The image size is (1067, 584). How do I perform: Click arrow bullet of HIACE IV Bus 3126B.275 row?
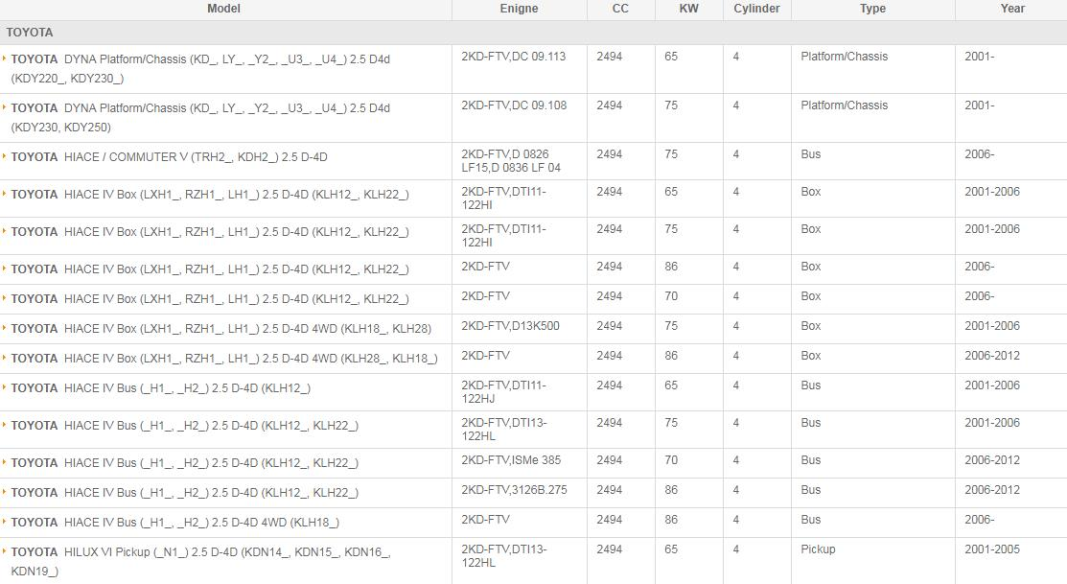click(5, 492)
